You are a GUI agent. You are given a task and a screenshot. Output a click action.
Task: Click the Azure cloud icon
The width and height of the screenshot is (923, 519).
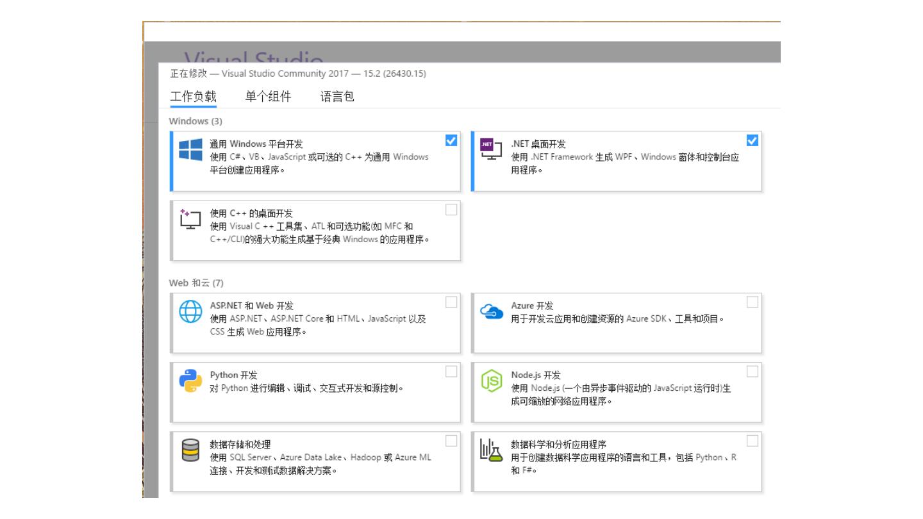point(492,311)
